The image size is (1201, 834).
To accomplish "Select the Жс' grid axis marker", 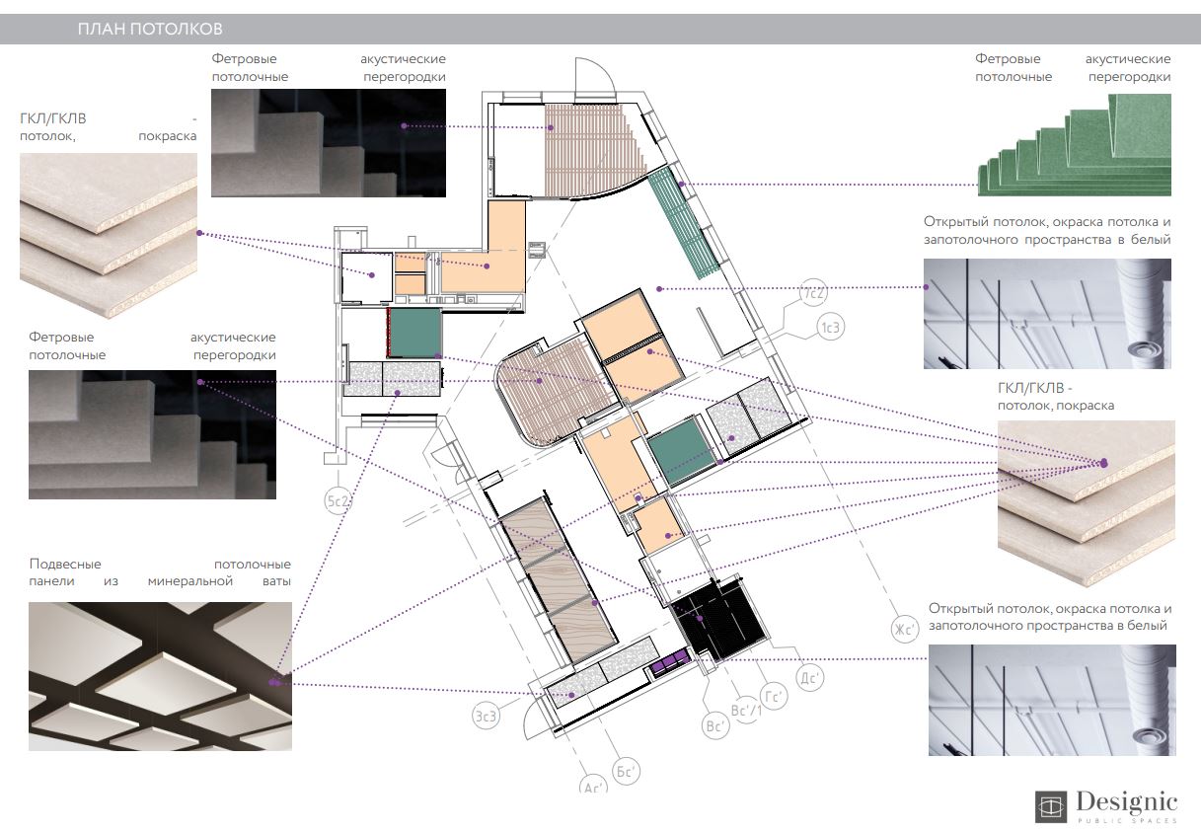I will click(x=906, y=629).
